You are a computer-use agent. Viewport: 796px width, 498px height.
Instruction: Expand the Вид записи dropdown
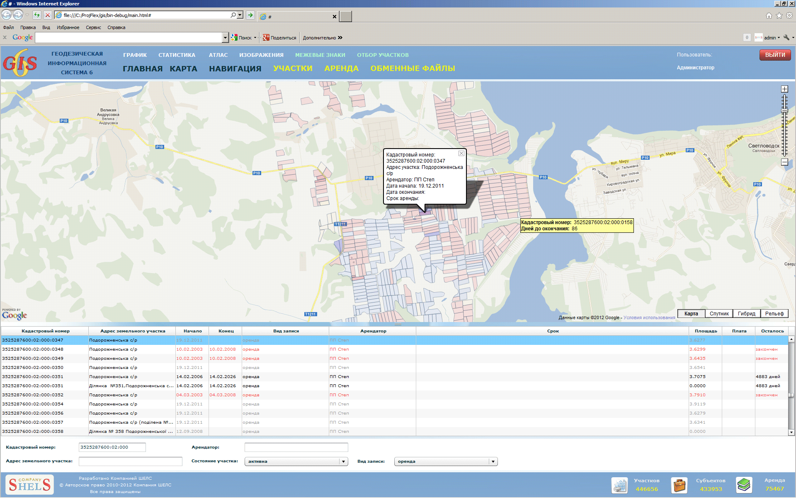pos(493,461)
